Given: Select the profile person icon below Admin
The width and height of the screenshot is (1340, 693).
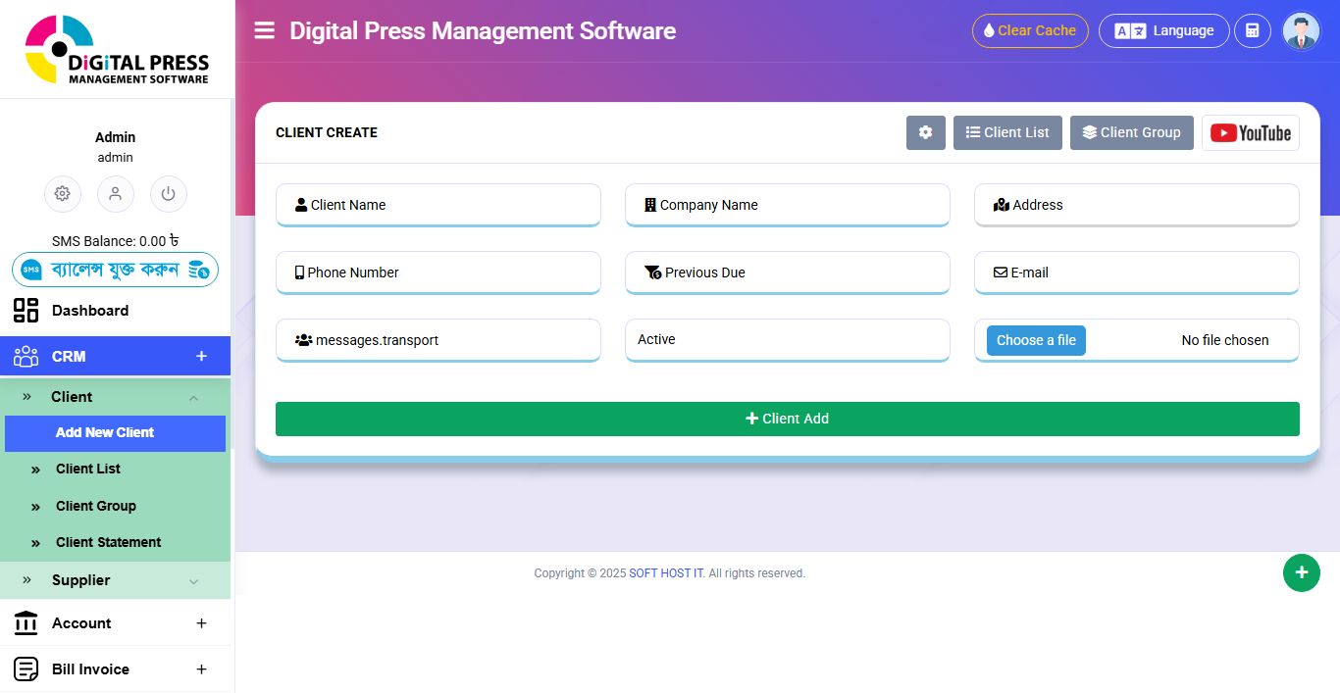Looking at the screenshot, I should tap(115, 194).
